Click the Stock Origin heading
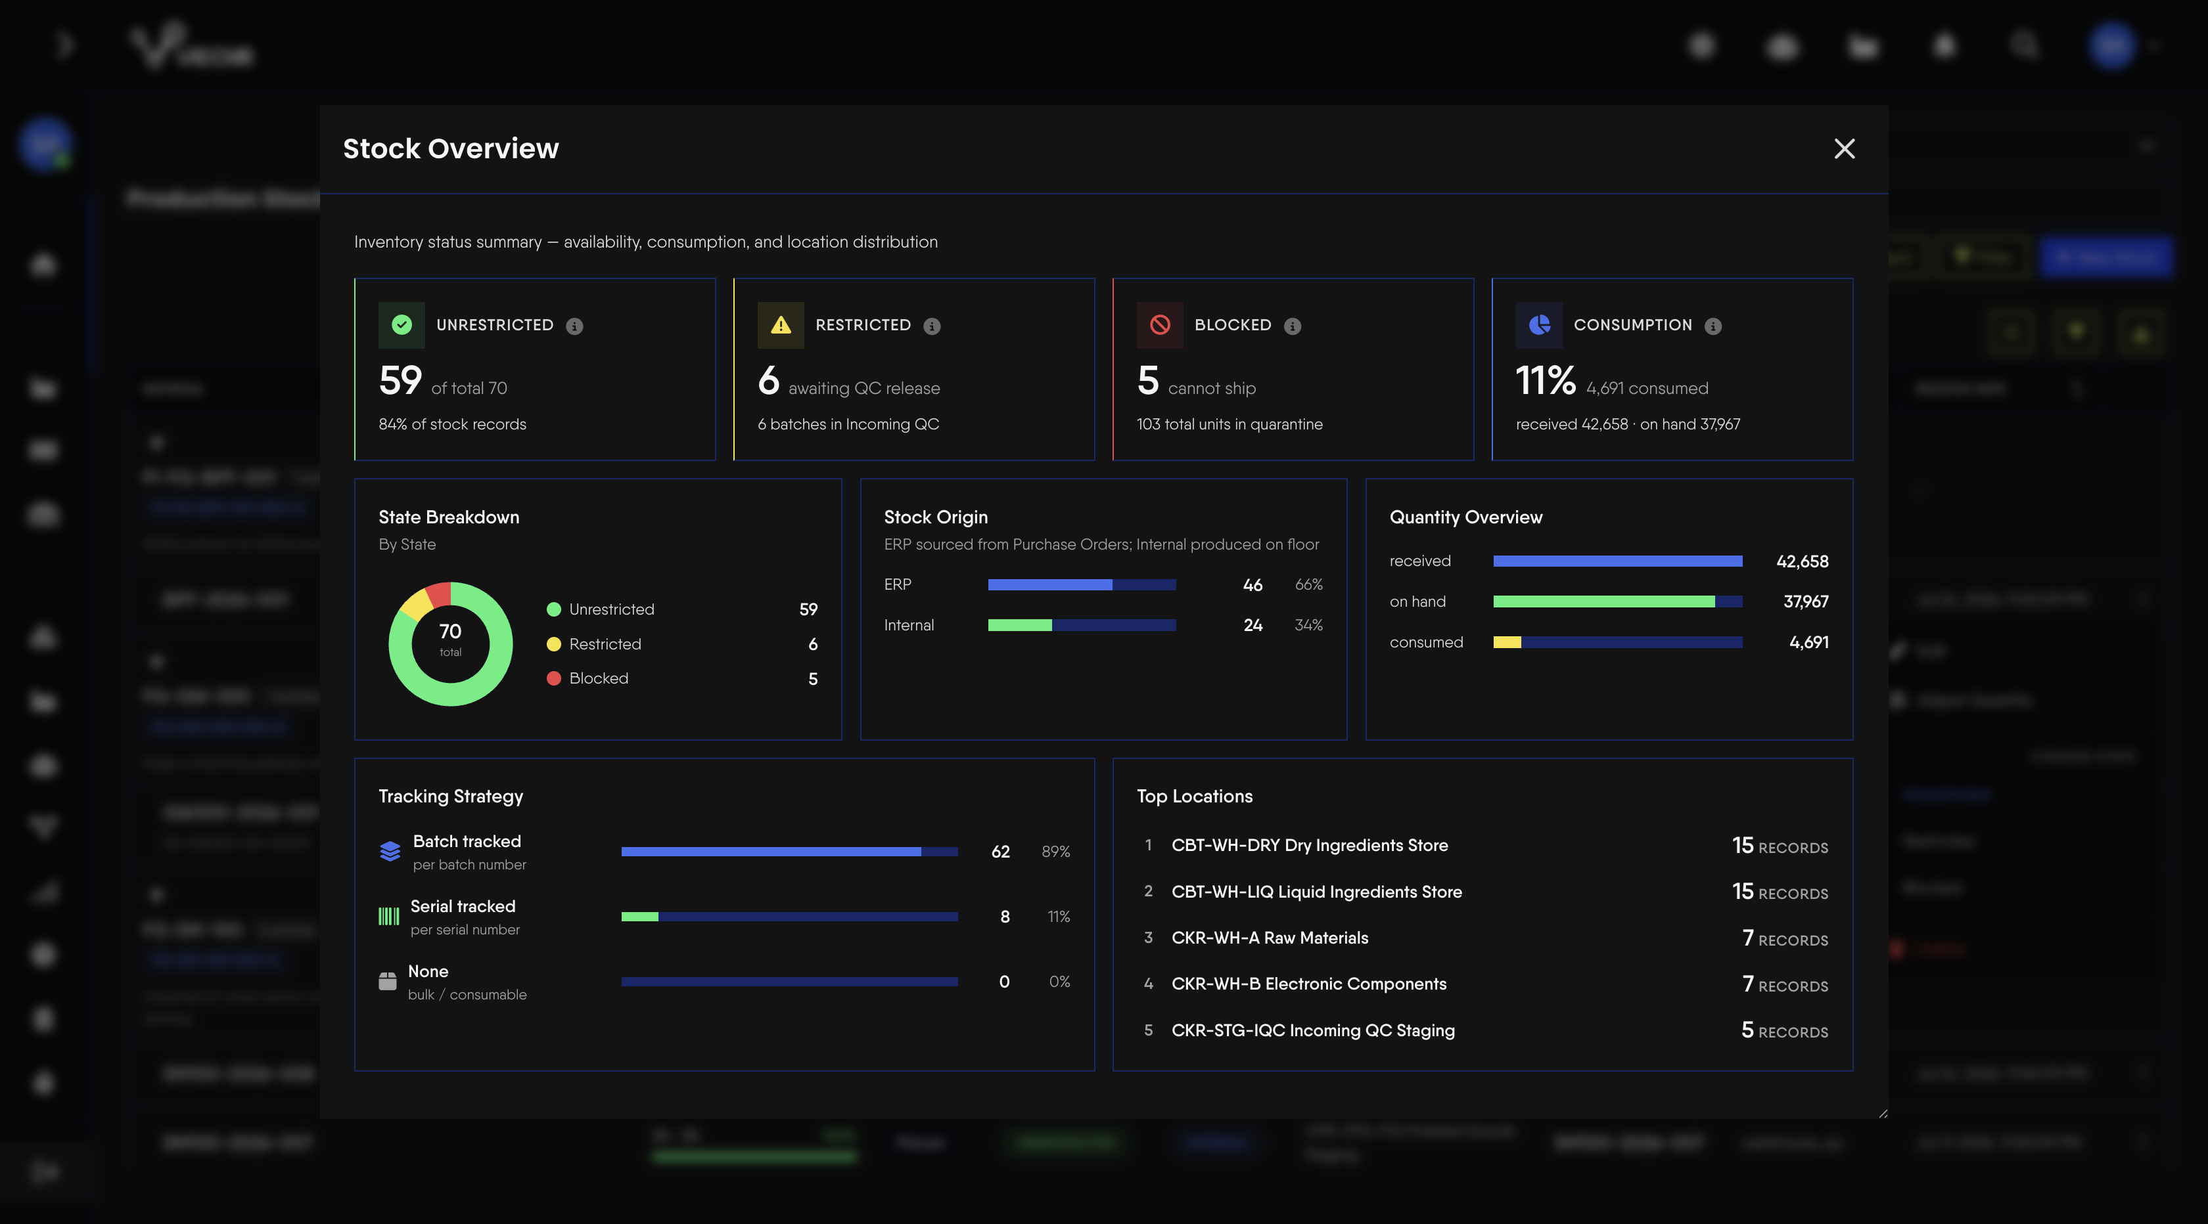 point(936,517)
